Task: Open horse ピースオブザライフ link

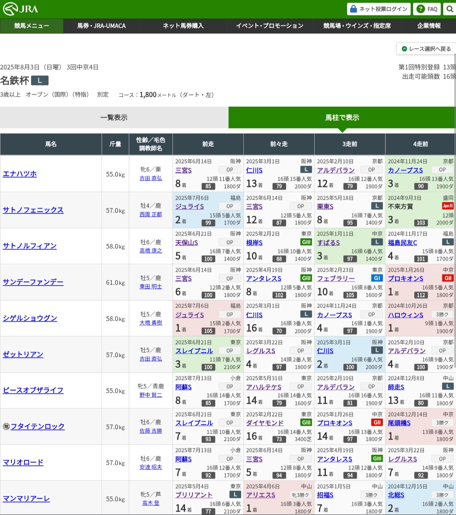Action: point(33,390)
